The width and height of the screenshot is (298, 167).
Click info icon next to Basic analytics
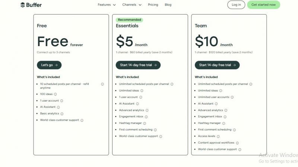point(62,113)
